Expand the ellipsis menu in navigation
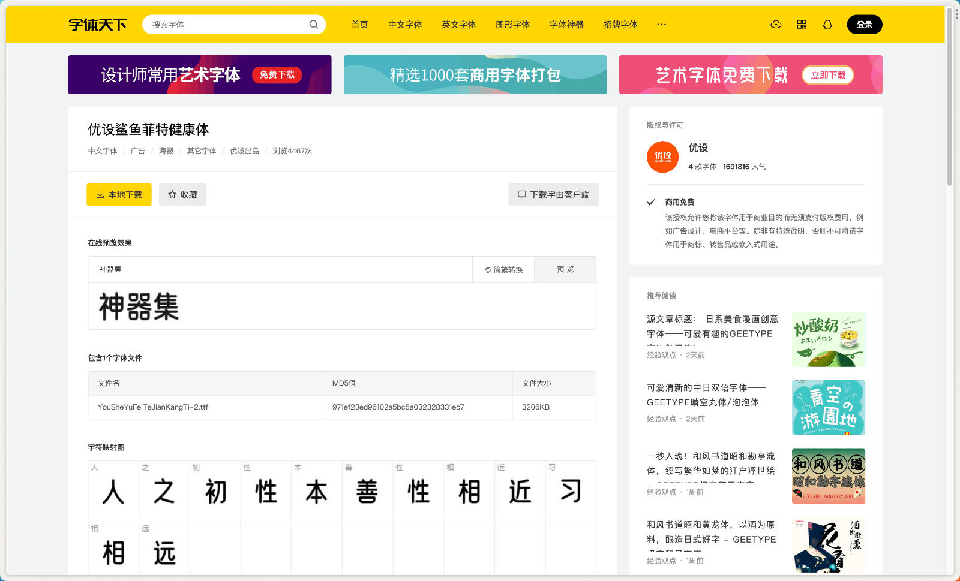This screenshot has width=960, height=581. coord(661,24)
